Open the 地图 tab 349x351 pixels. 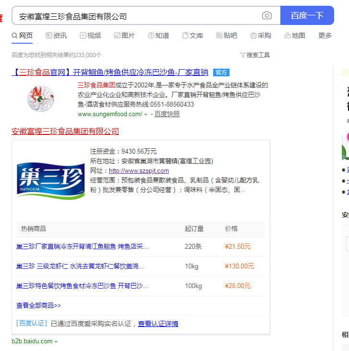295,36
